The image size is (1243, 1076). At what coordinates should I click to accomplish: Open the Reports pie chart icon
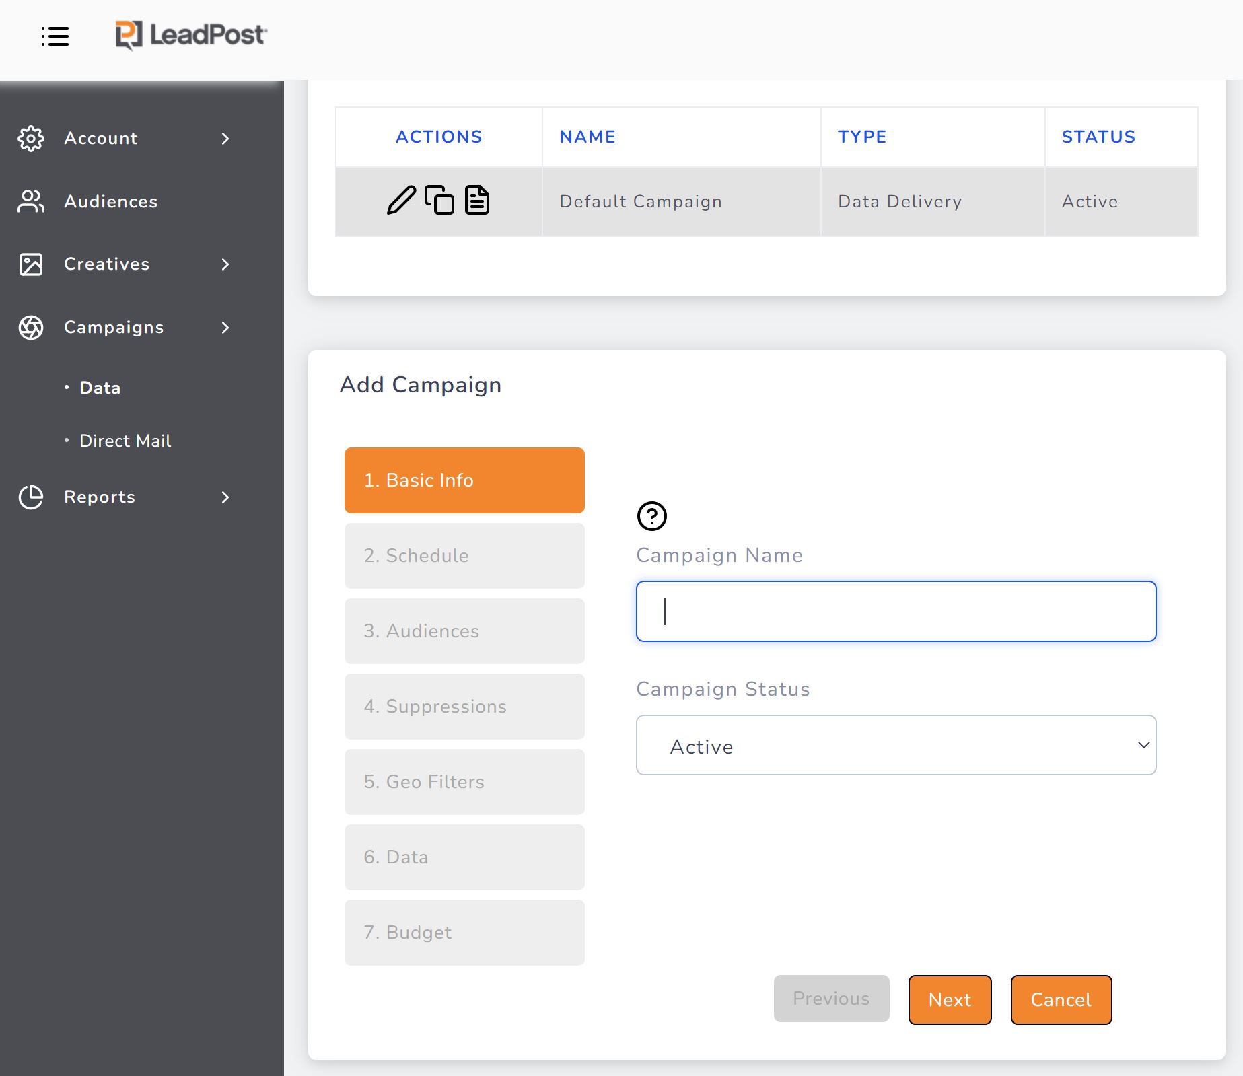30,497
